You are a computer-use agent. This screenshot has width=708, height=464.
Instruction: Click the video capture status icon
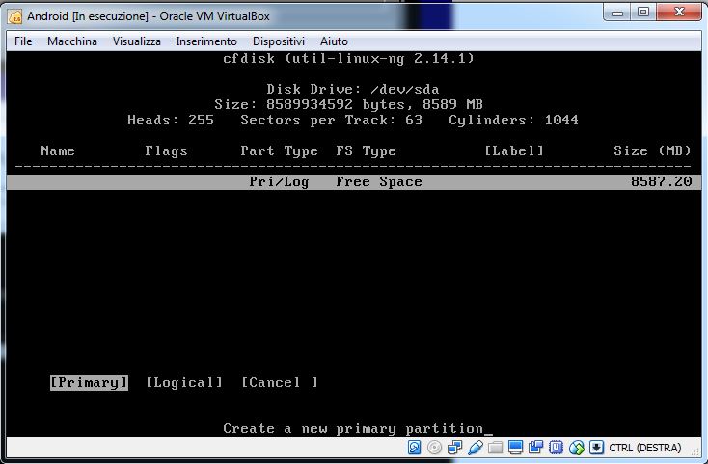pyautogui.click(x=536, y=448)
